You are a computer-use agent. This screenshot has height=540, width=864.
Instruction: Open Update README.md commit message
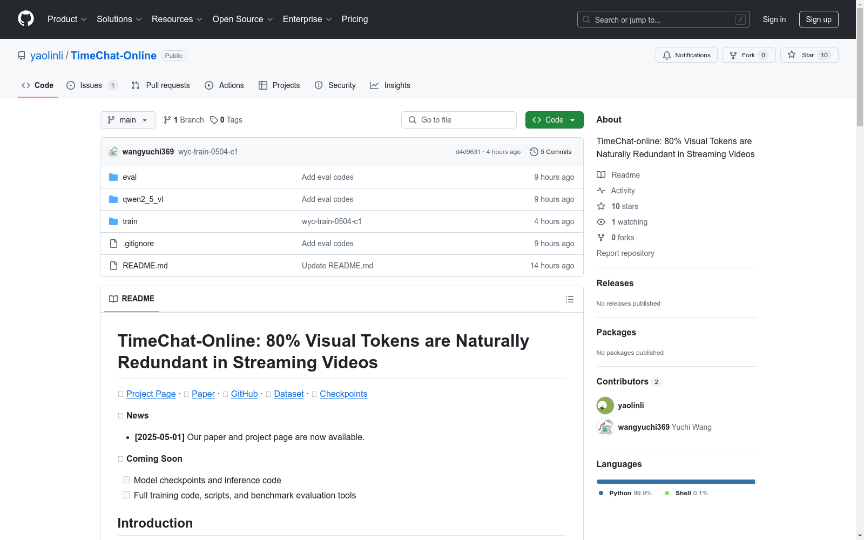click(x=337, y=266)
